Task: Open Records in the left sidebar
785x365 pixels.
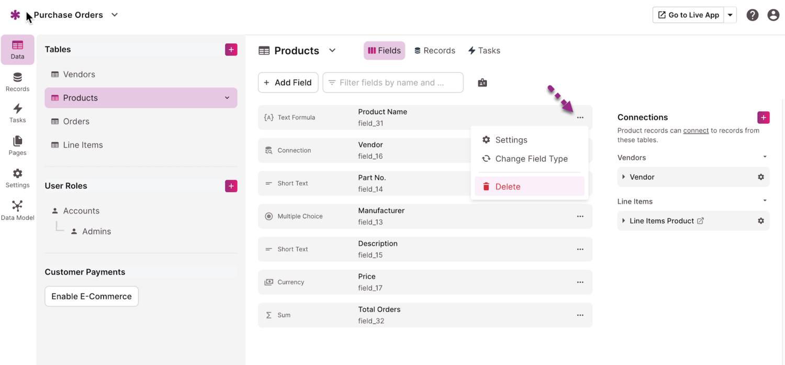Action: click(x=17, y=82)
